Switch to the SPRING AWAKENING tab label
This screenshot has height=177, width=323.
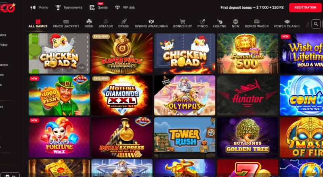(151, 26)
